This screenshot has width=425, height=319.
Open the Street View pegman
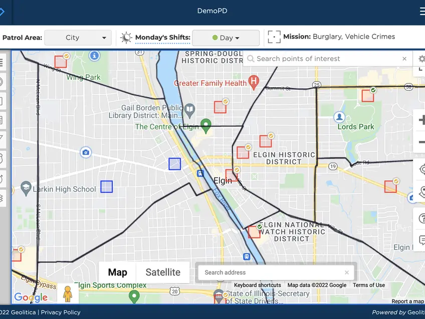point(68,294)
